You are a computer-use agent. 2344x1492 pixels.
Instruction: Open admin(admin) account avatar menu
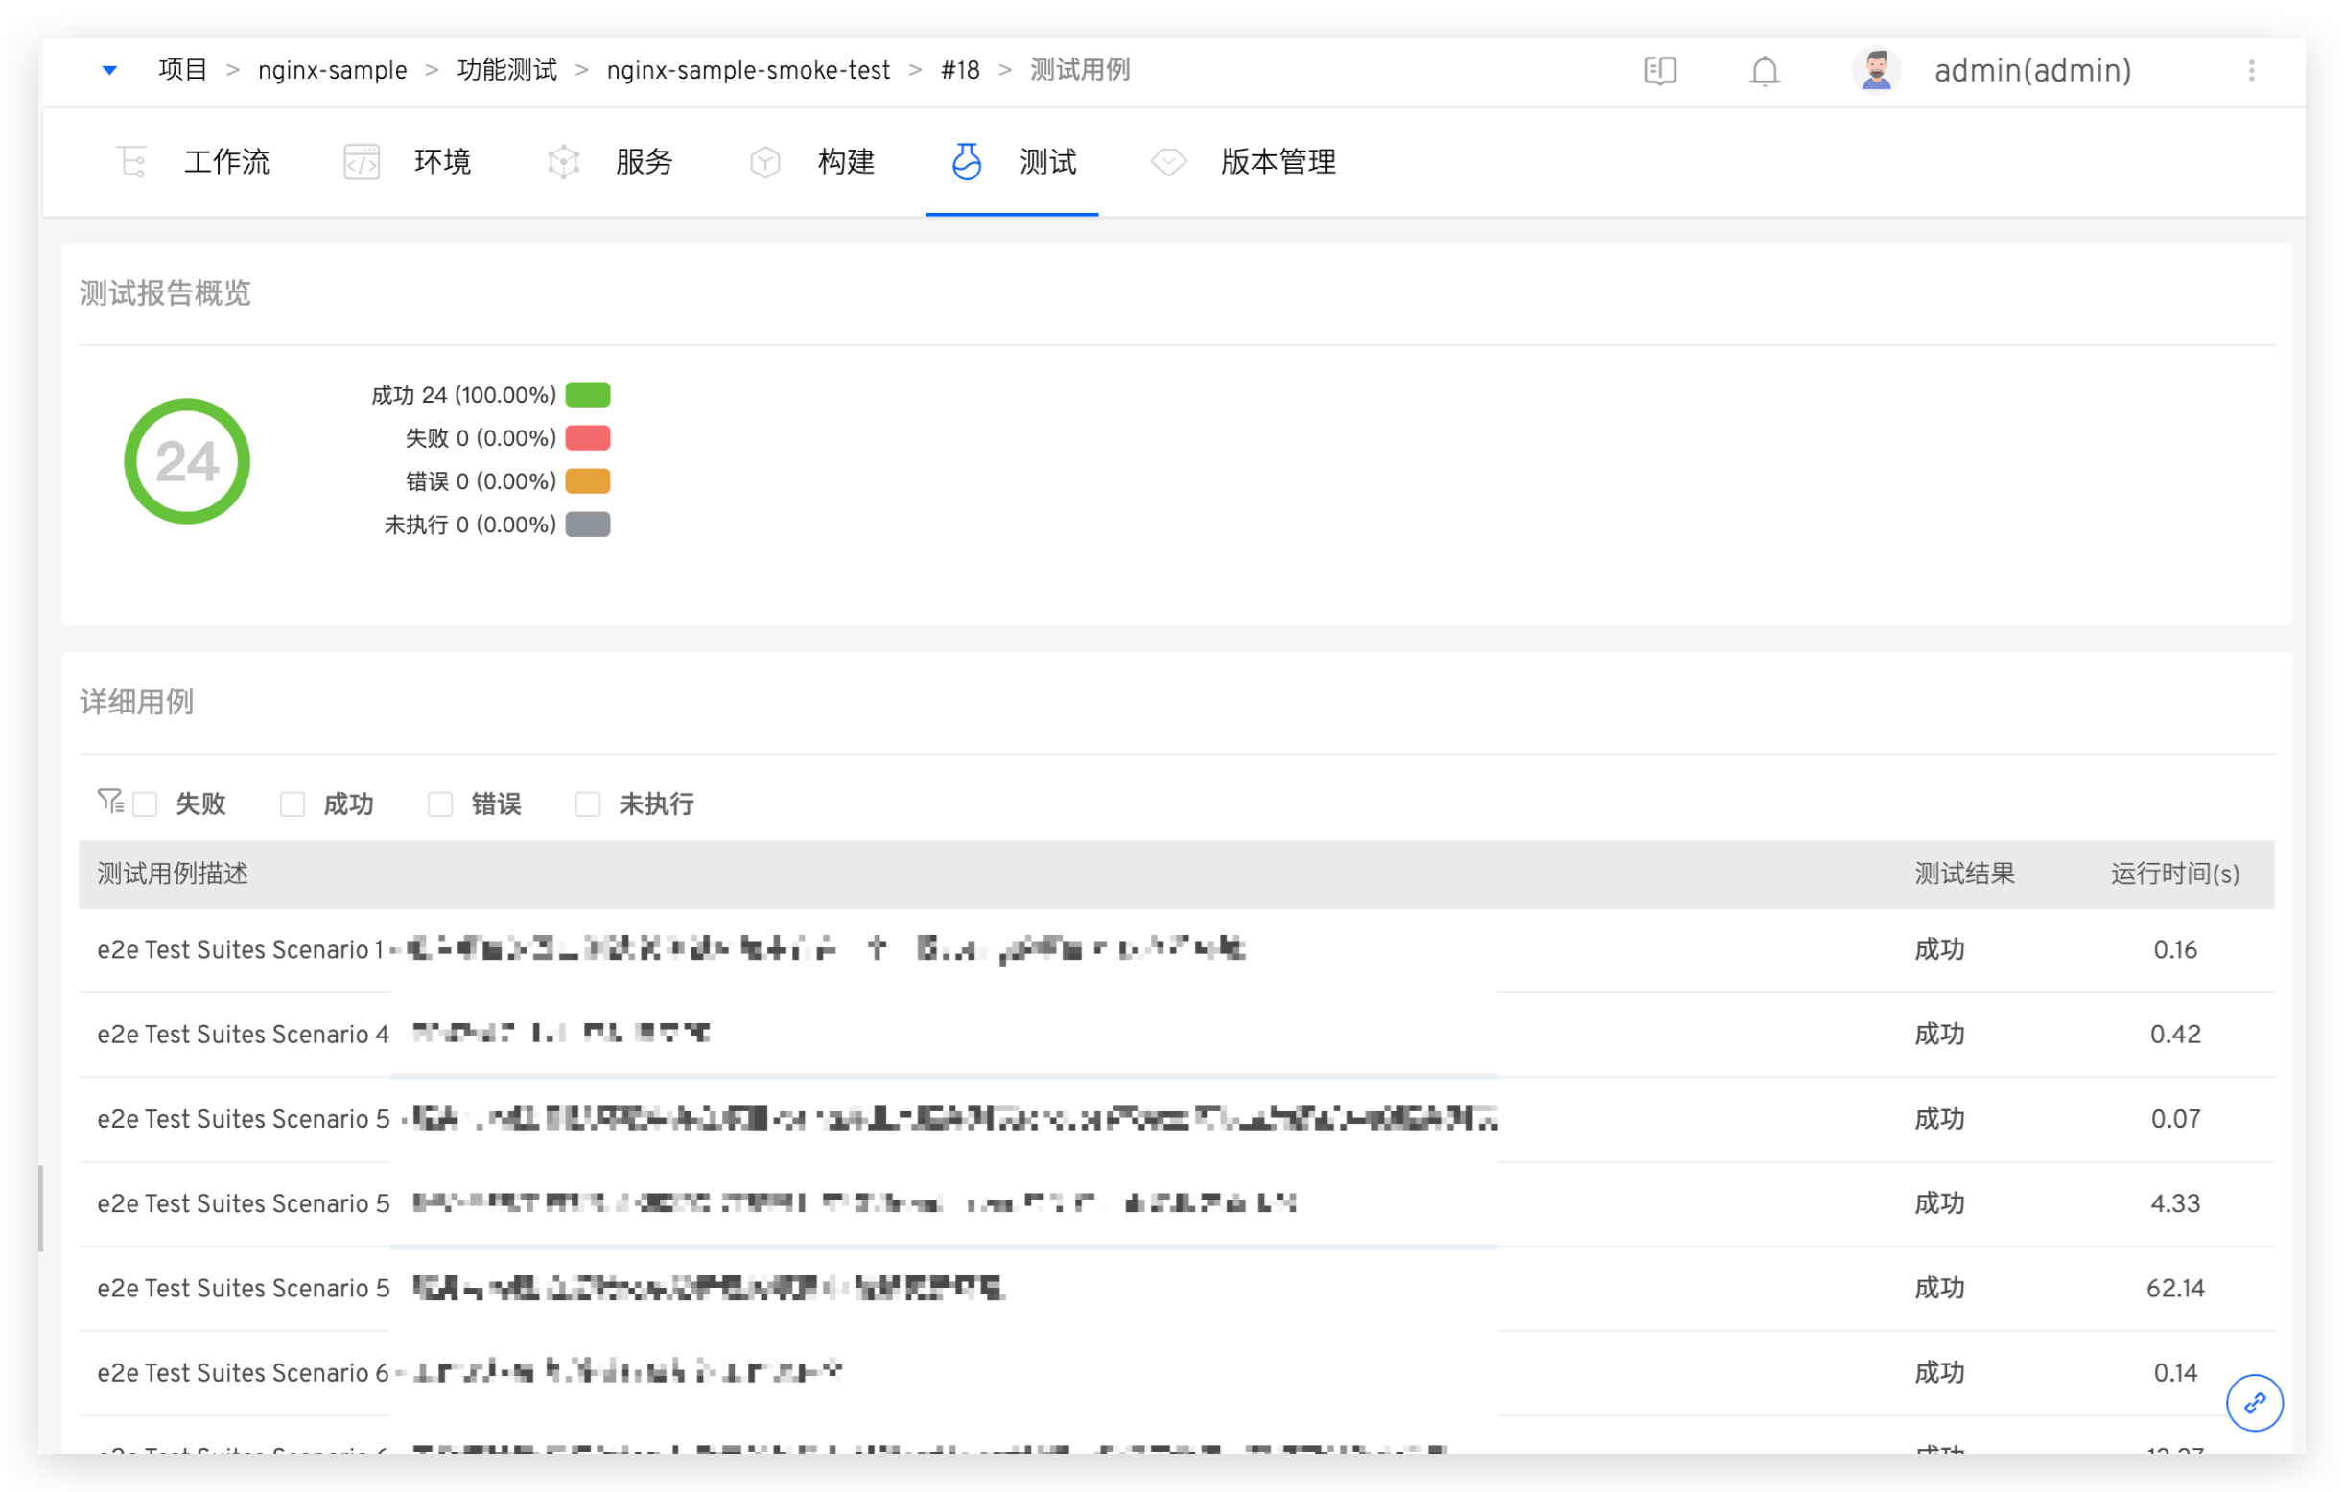[x=1876, y=70]
